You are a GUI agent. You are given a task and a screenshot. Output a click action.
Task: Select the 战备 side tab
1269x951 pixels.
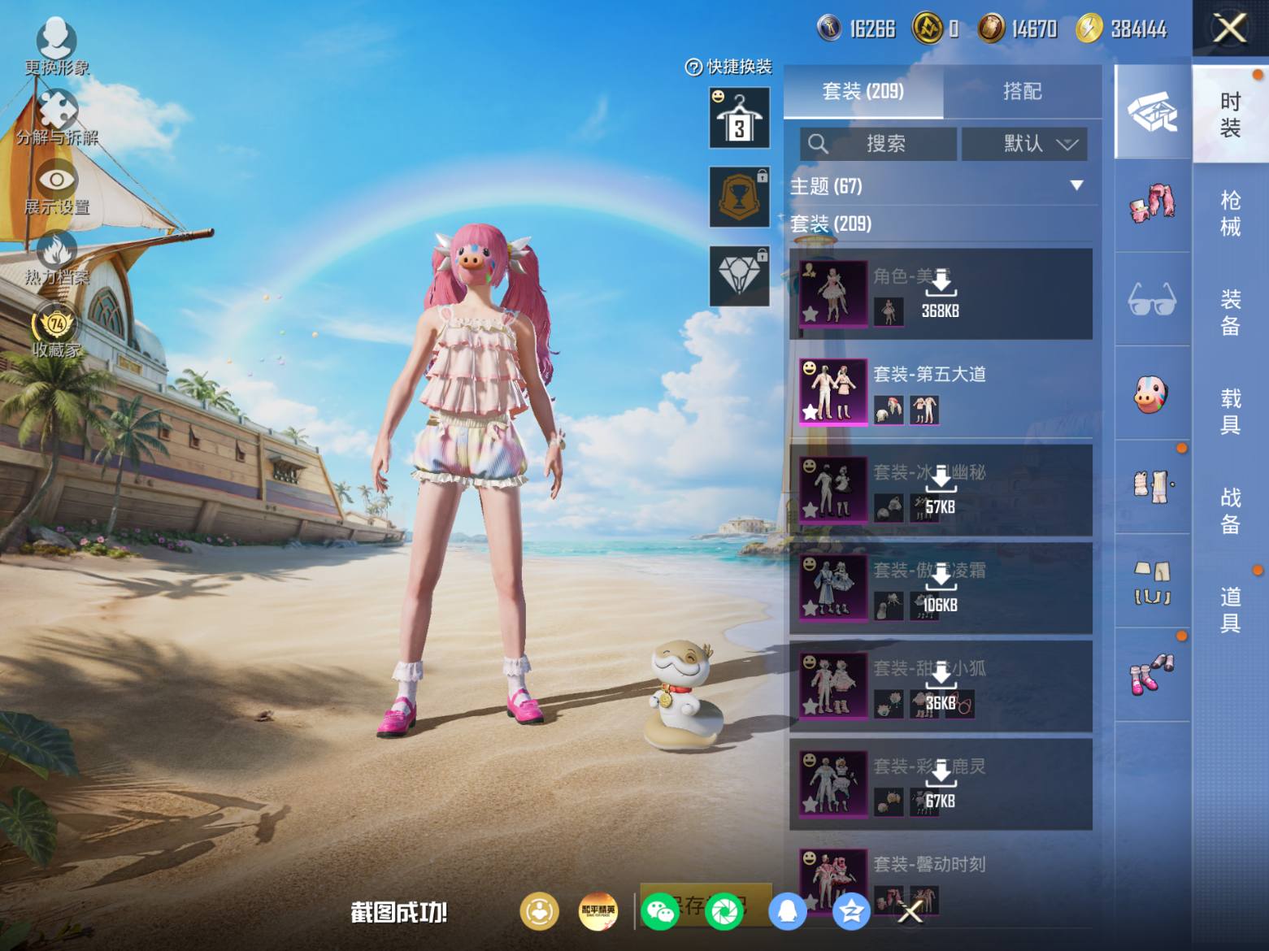pyautogui.click(x=1230, y=510)
